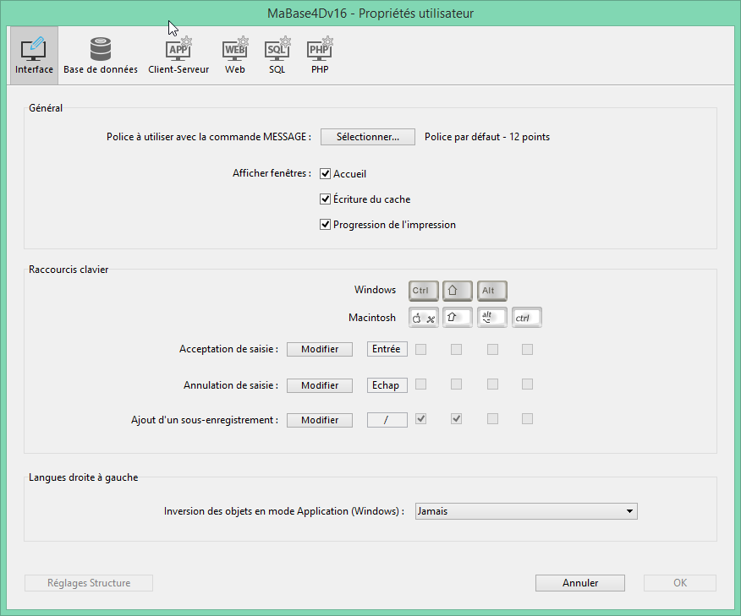
Task: Switch to Client-Serveur settings
Action: [x=178, y=56]
